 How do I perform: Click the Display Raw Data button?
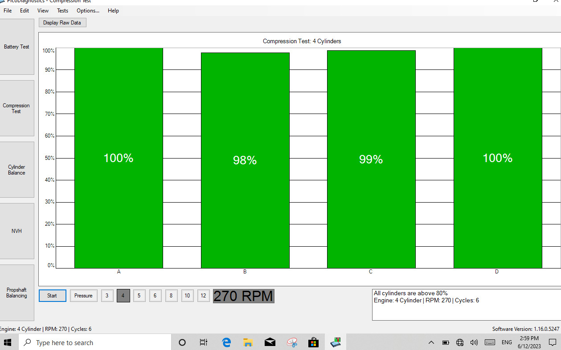[x=62, y=23]
